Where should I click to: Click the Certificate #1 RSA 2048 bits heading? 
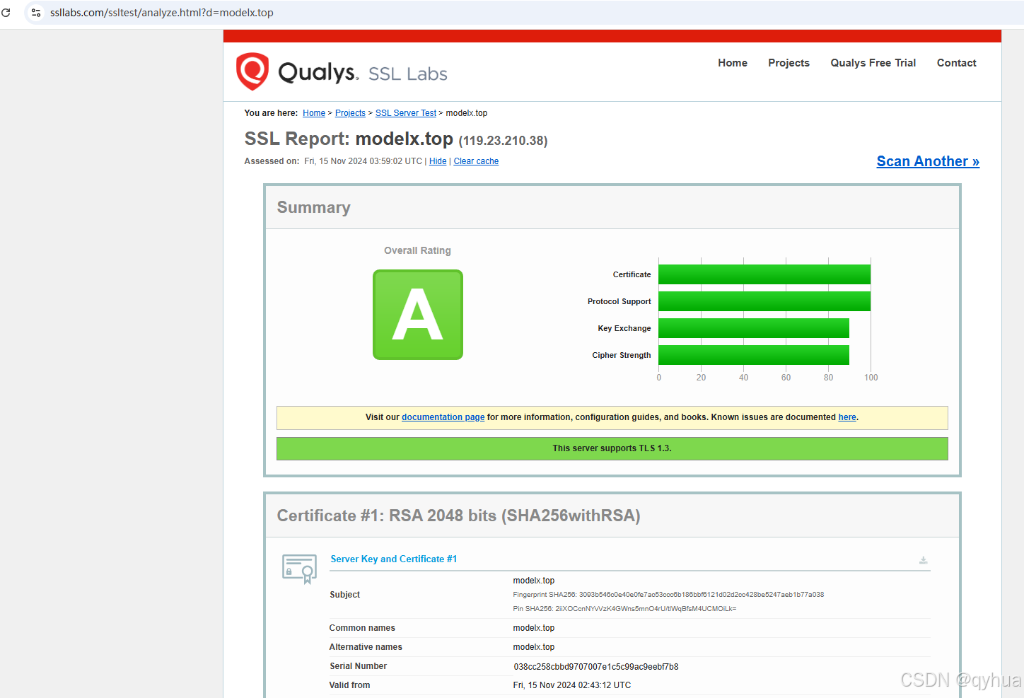[x=458, y=516]
